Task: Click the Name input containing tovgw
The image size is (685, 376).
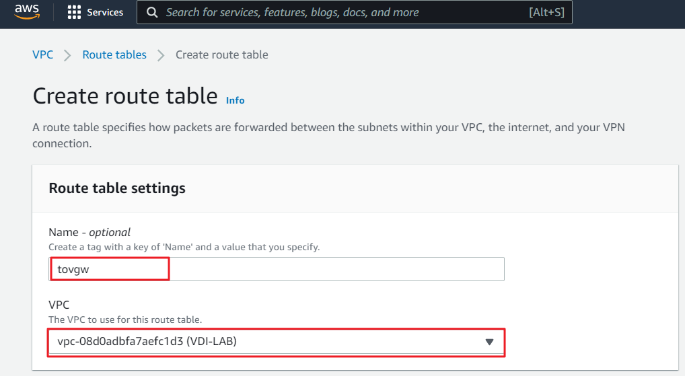Action: (x=276, y=269)
